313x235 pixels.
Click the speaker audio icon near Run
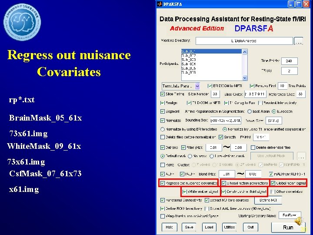click(298, 221)
